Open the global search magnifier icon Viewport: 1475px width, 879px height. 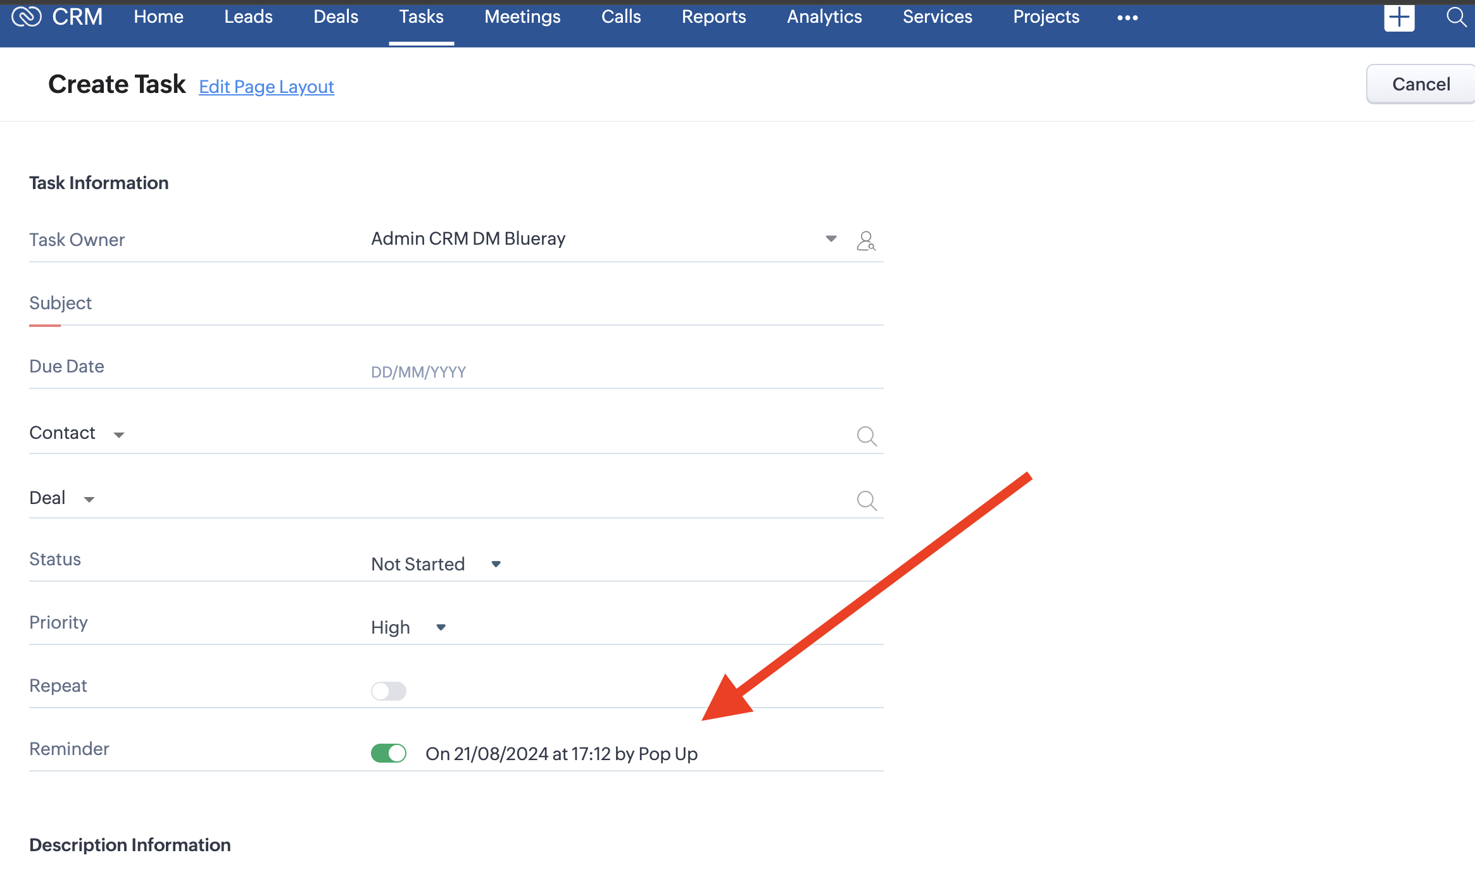coord(1457,17)
